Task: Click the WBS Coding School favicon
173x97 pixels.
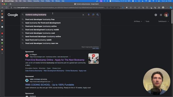Action: coord(27,81)
